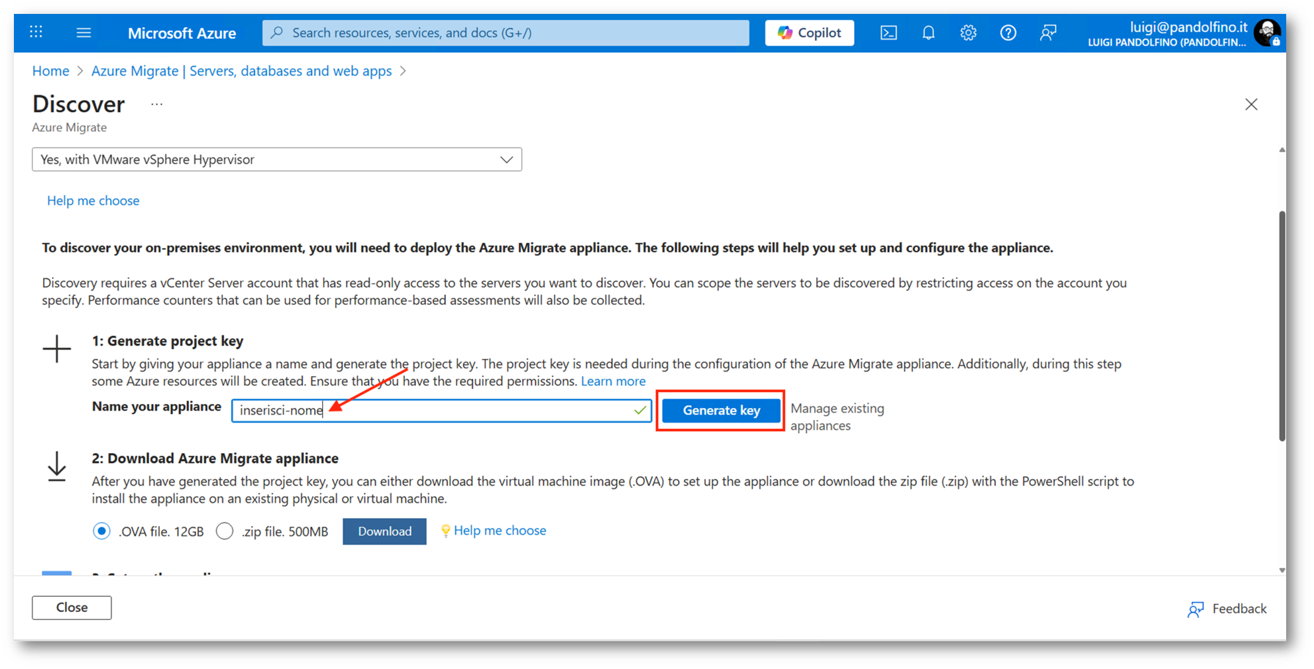This screenshot has width=1314, height=669.
Task: Open the ellipsis menu next to Discover
Action: (156, 105)
